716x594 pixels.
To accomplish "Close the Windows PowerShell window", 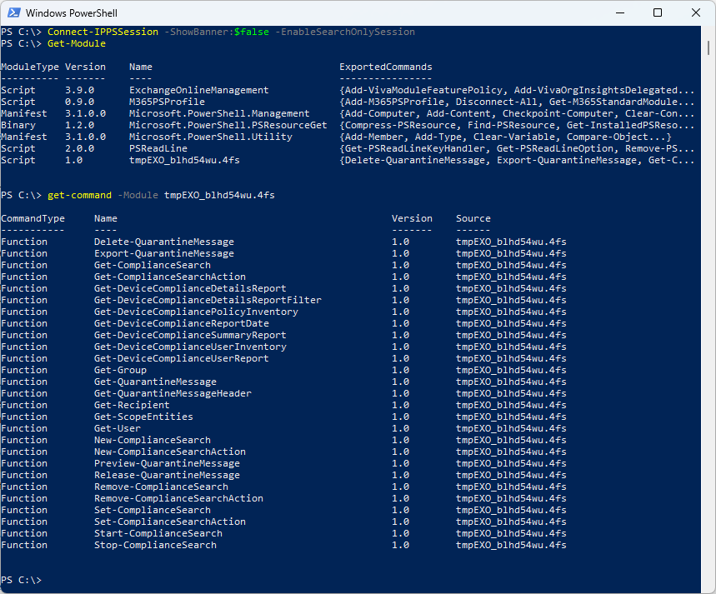I will tap(695, 12).
